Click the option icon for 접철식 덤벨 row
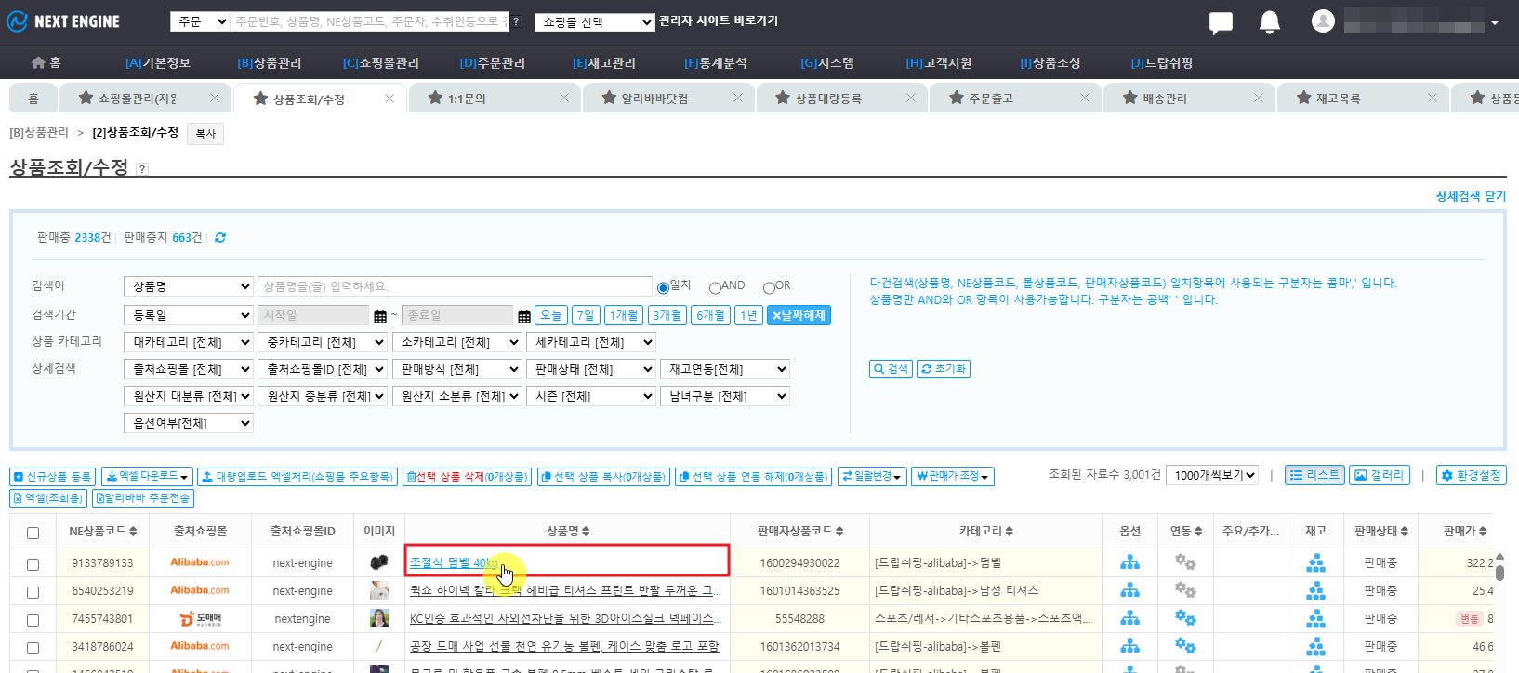The image size is (1519, 673). (1129, 562)
